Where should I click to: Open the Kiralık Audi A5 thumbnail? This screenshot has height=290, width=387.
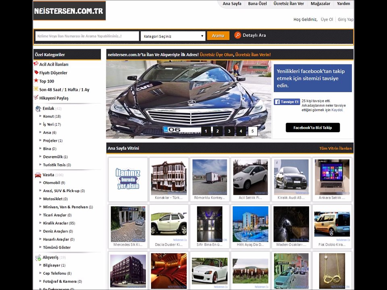(291, 180)
